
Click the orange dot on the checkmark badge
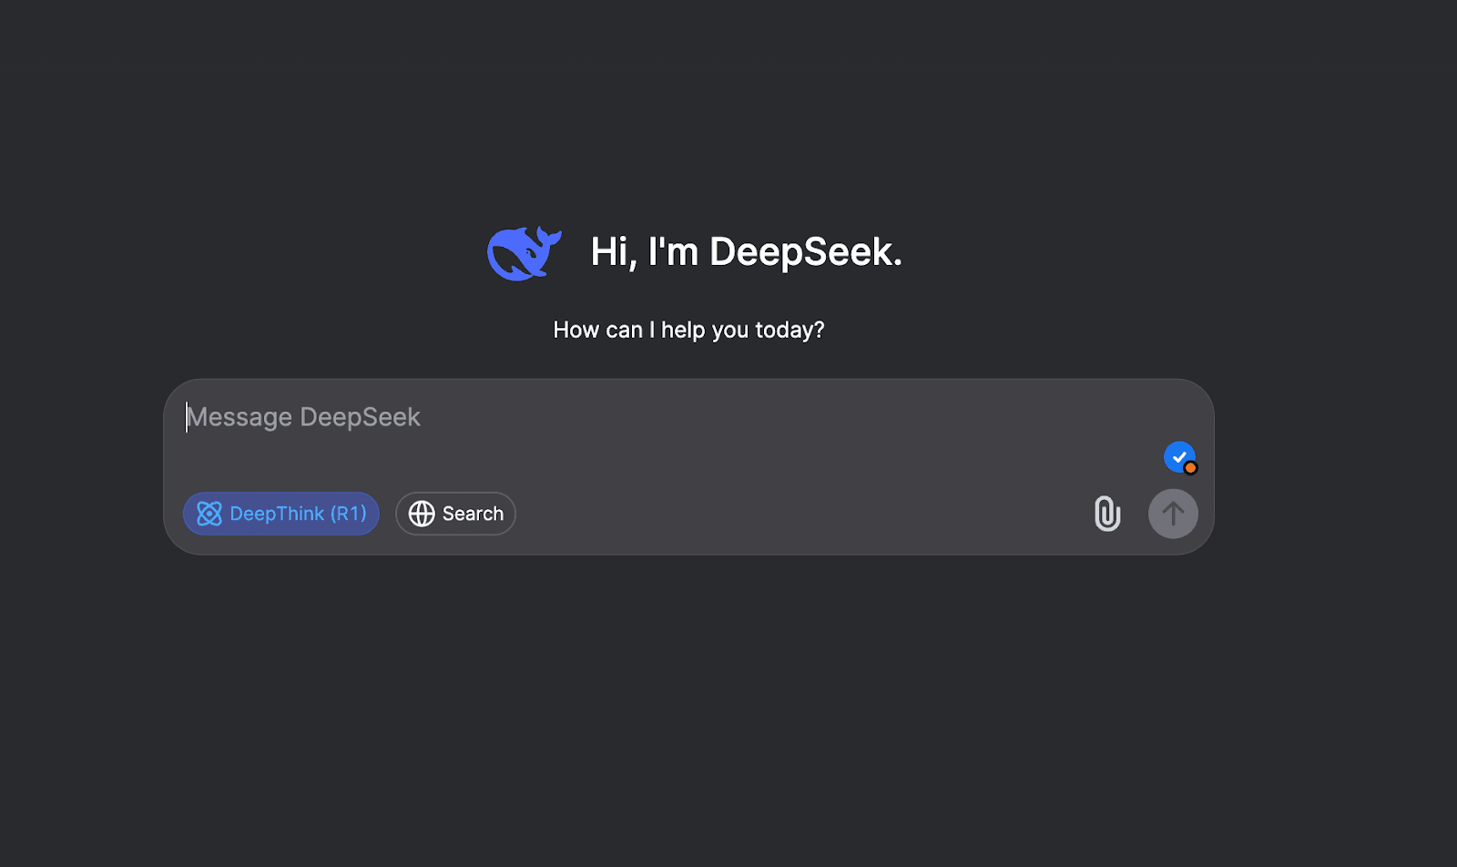[x=1190, y=468]
